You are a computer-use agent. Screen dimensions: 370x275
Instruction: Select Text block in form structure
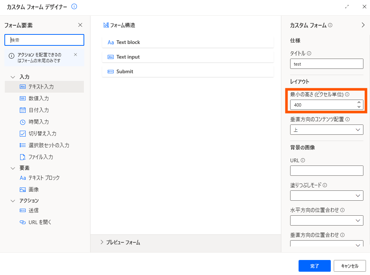tap(188, 42)
